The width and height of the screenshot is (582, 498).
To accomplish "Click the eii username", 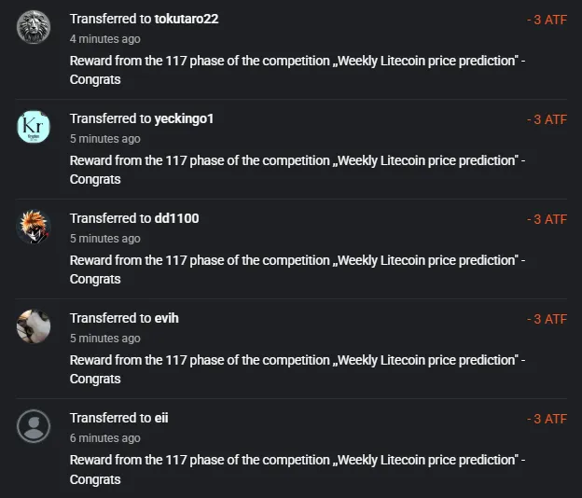I will point(161,418).
